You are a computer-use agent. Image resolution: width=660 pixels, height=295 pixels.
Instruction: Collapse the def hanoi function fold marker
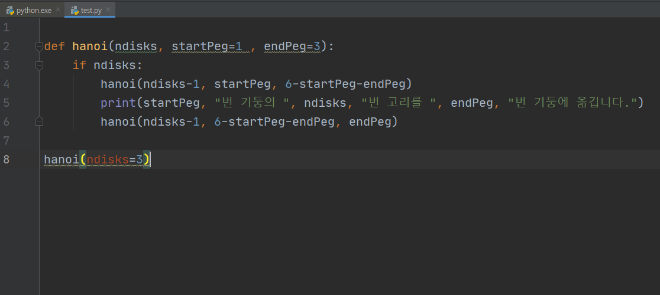pos(39,46)
